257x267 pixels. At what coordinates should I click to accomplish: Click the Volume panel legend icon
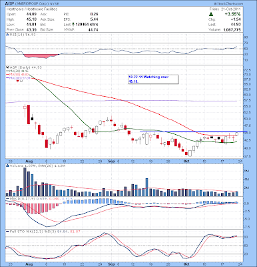[x=7, y=166]
